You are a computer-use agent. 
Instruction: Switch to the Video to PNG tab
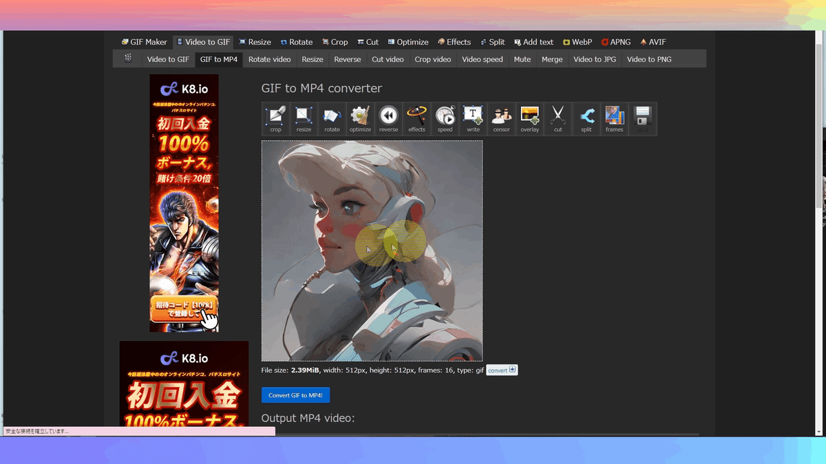pyautogui.click(x=649, y=59)
